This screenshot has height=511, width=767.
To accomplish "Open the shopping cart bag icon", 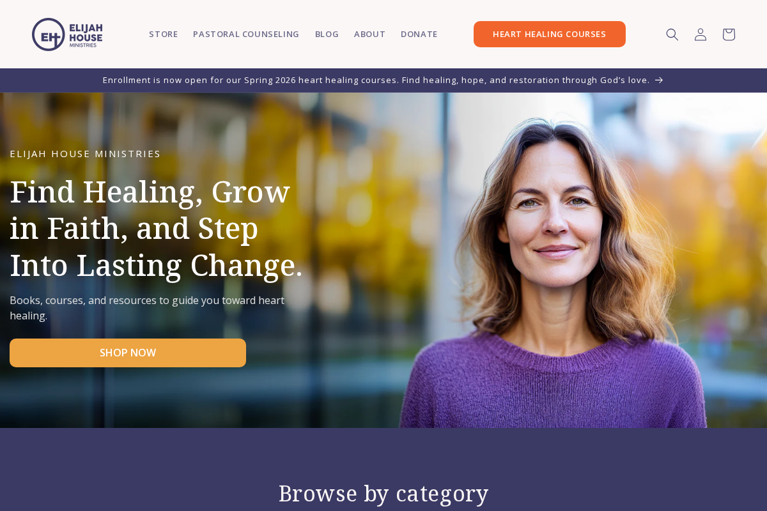I will click(729, 34).
